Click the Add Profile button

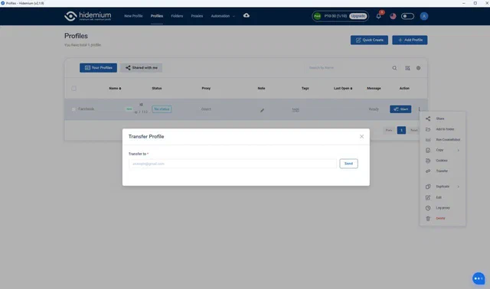(410, 40)
